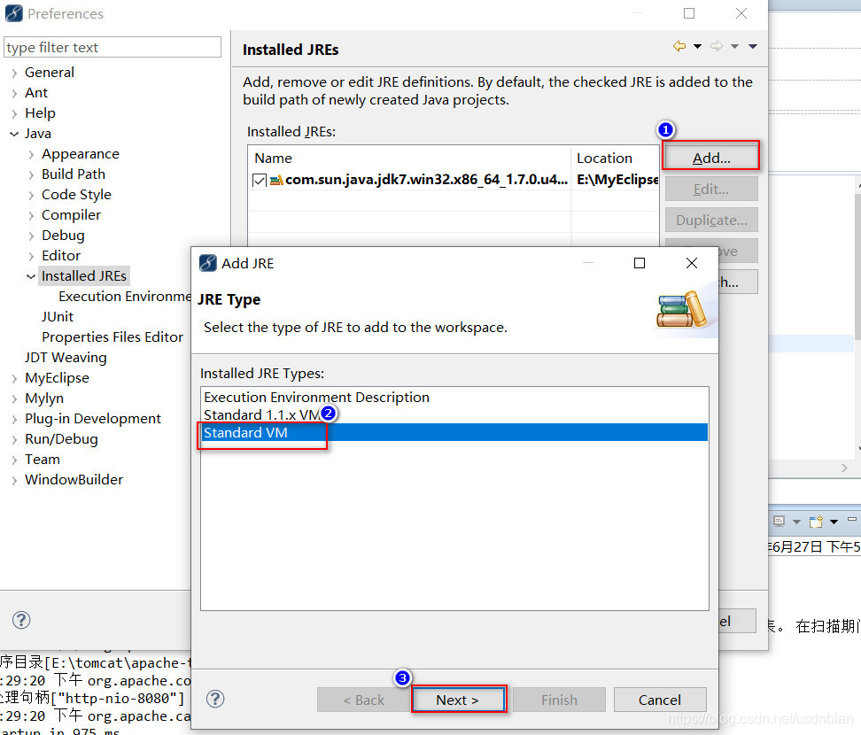Close the Add JRE dialog window
861x735 pixels.
[x=692, y=264]
